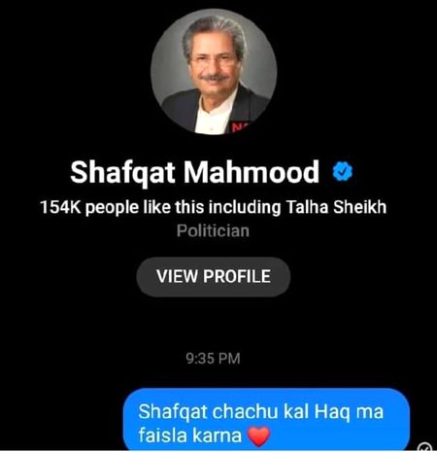437x452 pixels.
Task: Tap the word Sheikh in the likes line
Action: (360, 207)
